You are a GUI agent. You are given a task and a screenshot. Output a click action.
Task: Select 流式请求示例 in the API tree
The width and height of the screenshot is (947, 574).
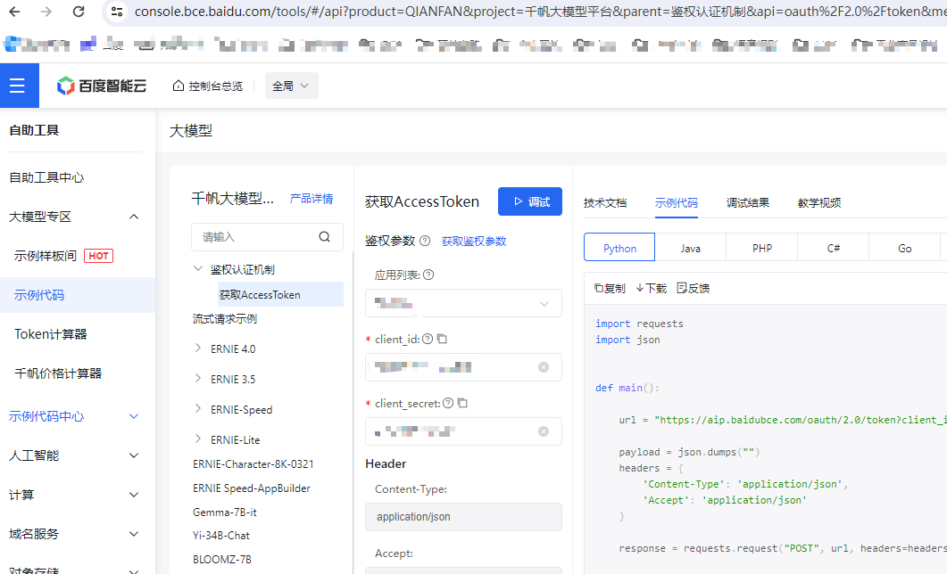pyautogui.click(x=225, y=318)
